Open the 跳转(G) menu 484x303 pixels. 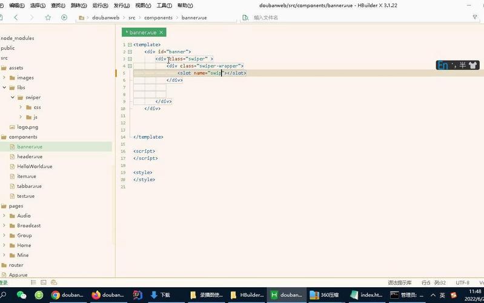79,5
